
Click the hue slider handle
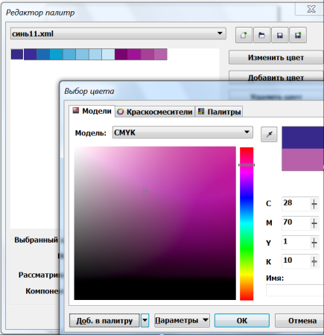tap(247, 165)
